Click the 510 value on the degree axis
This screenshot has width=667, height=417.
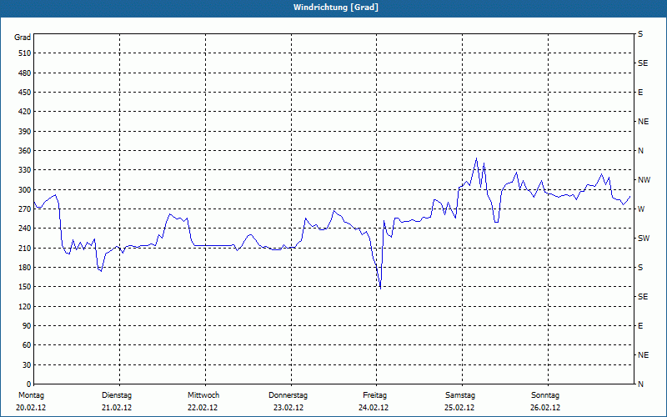(25, 53)
